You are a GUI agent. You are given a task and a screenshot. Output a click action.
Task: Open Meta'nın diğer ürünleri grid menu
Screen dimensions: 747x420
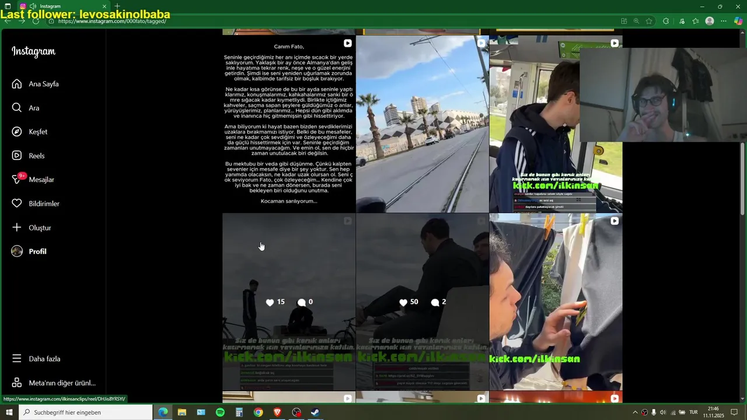[x=54, y=383]
